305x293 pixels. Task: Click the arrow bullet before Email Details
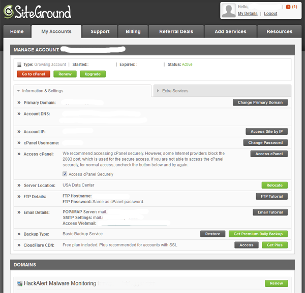[19, 212]
